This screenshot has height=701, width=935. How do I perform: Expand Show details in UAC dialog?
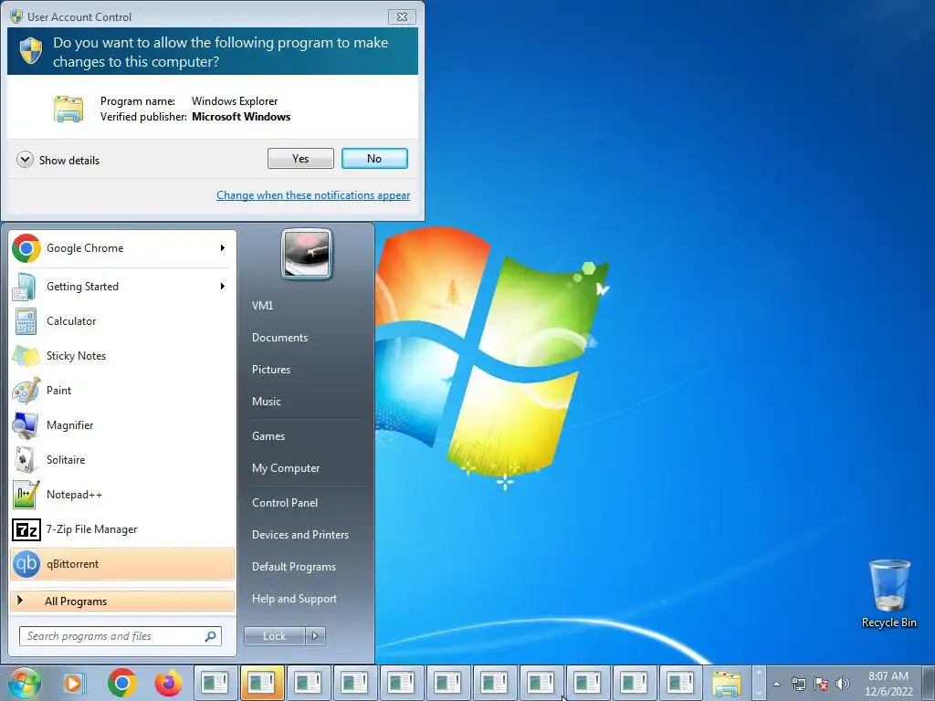(x=58, y=160)
